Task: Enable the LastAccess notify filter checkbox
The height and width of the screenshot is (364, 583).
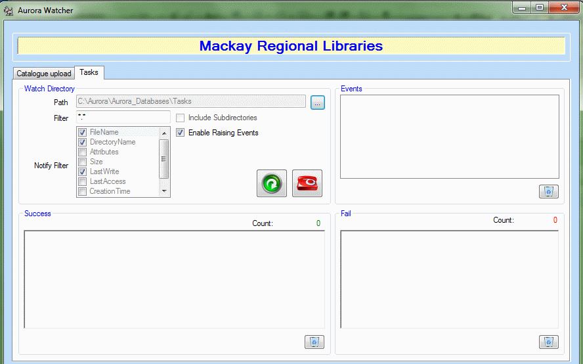Action: click(83, 181)
